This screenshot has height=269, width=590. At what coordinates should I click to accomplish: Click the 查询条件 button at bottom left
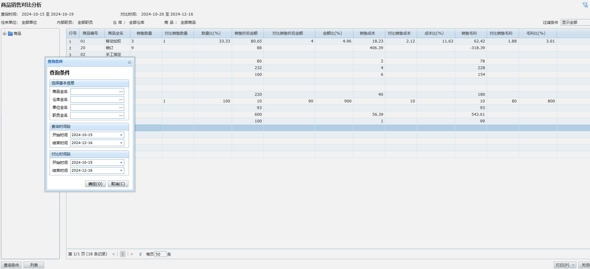point(11,265)
